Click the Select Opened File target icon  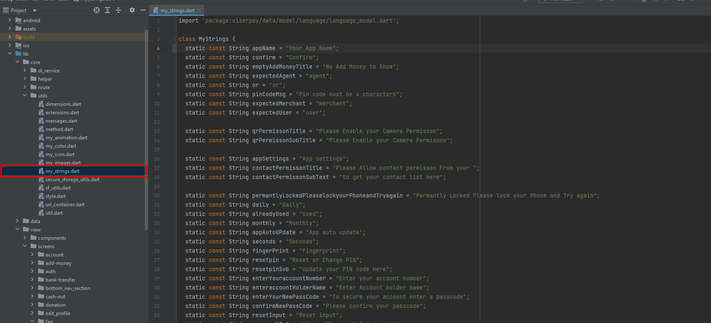click(x=97, y=10)
